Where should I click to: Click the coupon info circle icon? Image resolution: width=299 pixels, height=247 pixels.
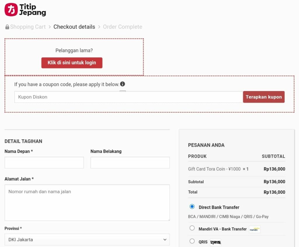coord(123,84)
